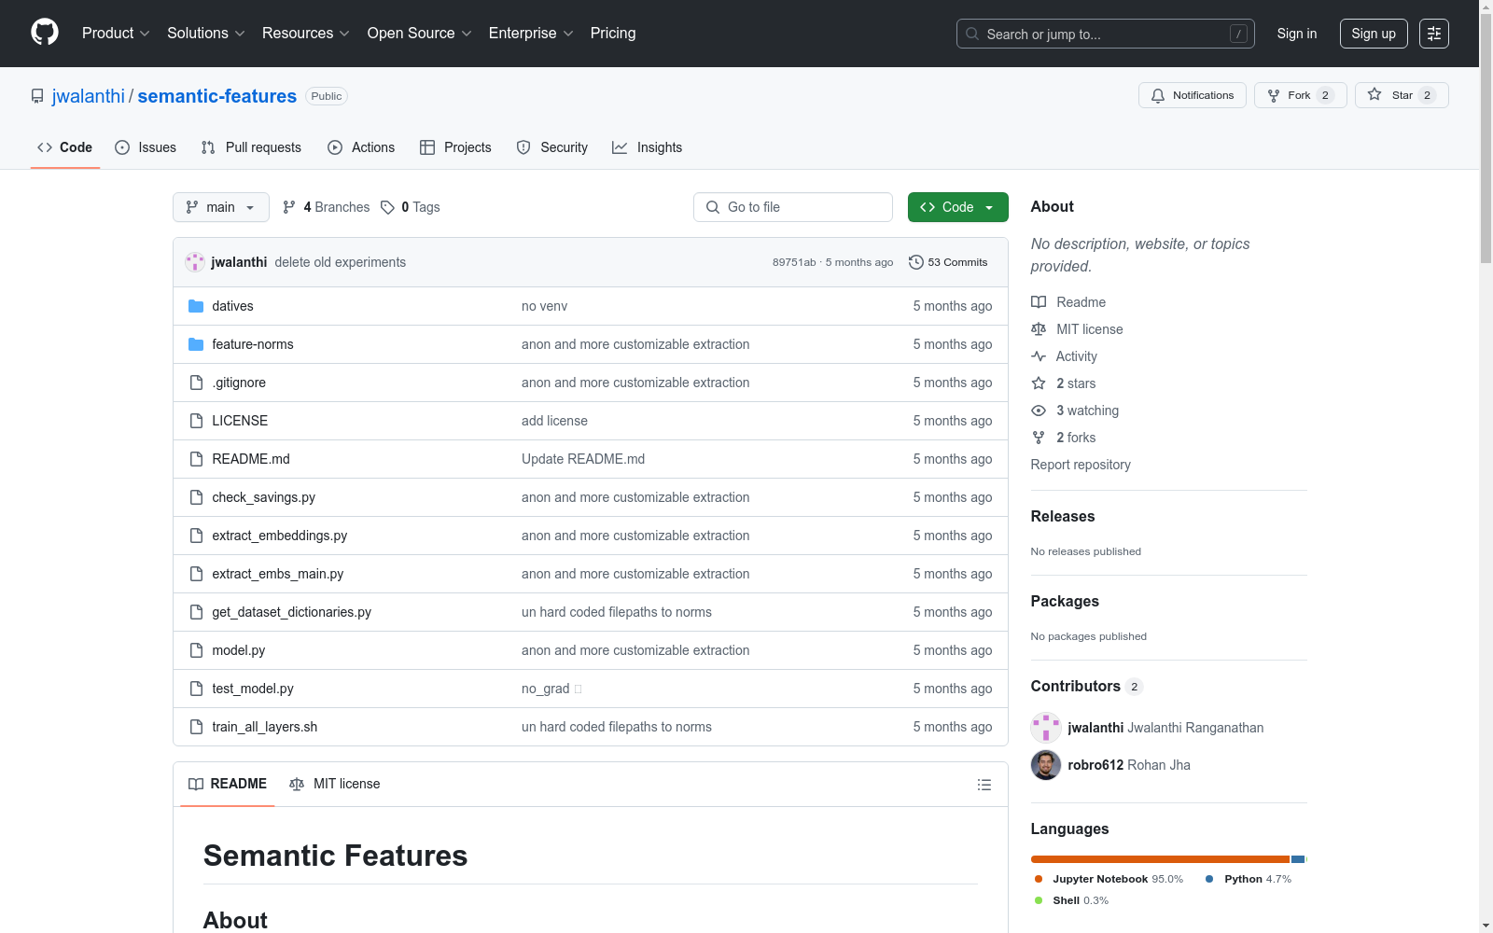This screenshot has width=1493, height=933.
Task: Open the 89751ab commit hash link
Action: coord(794,262)
